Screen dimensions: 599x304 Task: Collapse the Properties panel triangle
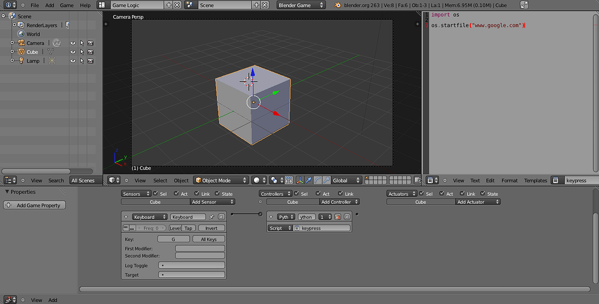(x=7, y=192)
